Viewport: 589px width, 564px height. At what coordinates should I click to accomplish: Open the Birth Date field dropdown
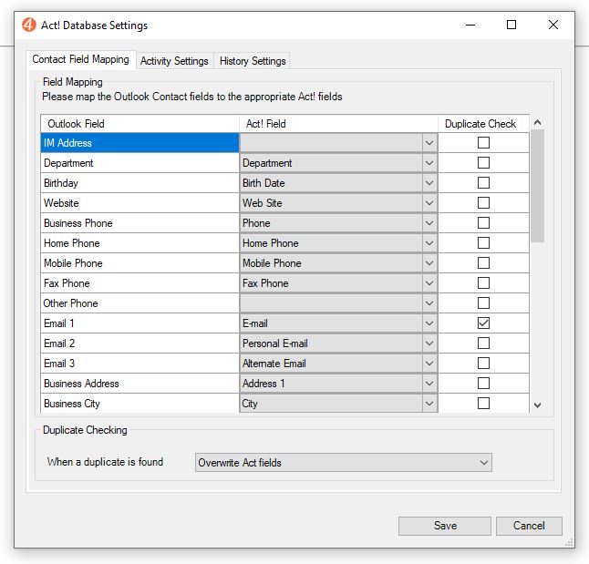[429, 183]
